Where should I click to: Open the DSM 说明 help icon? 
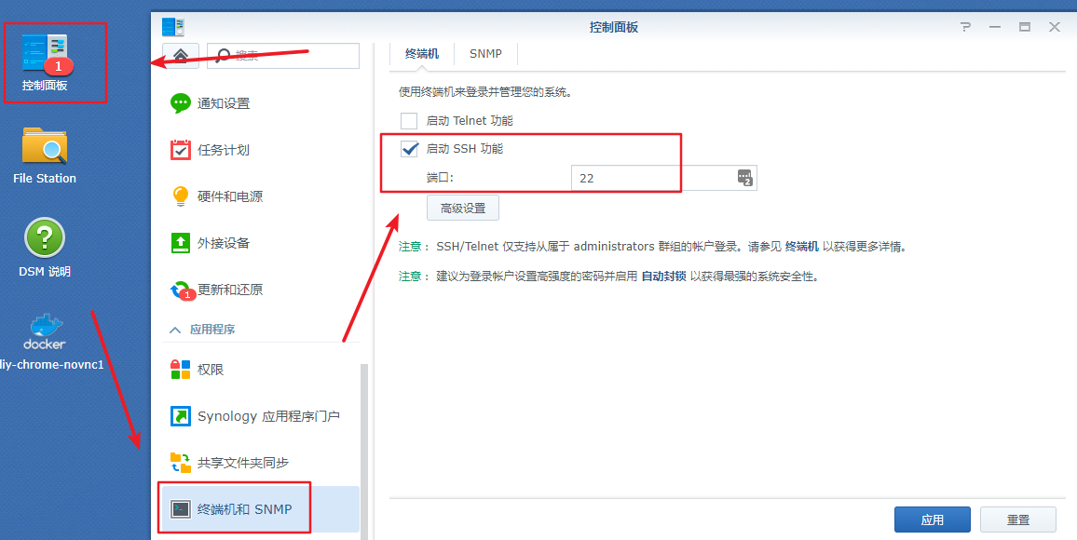[x=45, y=249]
